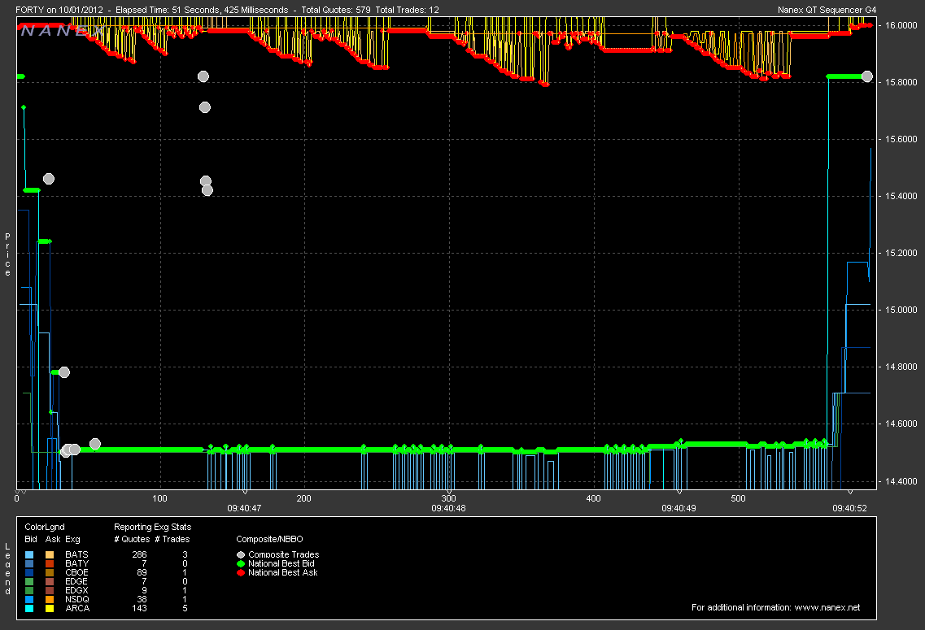Select the 15.0000 price axis label
The height and width of the screenshot is (630, 925).
[x=901, y=310]
